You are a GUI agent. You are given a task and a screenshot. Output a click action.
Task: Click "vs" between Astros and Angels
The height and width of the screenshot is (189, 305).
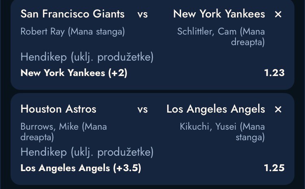(x=142, y=110)
